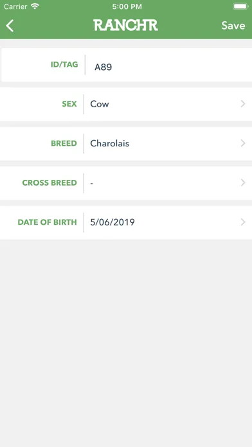252x447 pixels.
Task: Tap the BREED label
Action: click(x=64, y=143)
